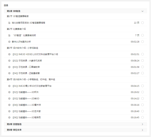Toggle completion circle for 00:04:15 video
The image size is (151, 137).
coord(143,86)
